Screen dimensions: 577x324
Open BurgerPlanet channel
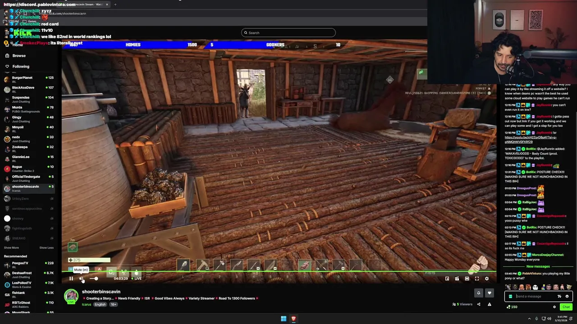[x=28, y=79]
